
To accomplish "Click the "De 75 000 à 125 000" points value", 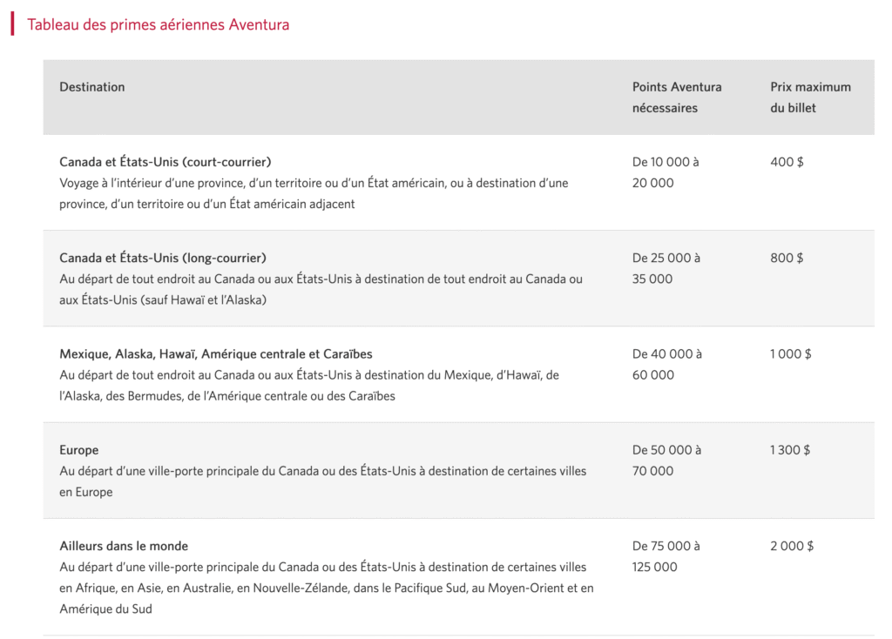I will (666, 556).
